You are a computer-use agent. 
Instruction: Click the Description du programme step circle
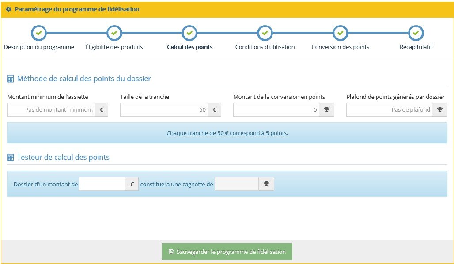coord(39,33)
